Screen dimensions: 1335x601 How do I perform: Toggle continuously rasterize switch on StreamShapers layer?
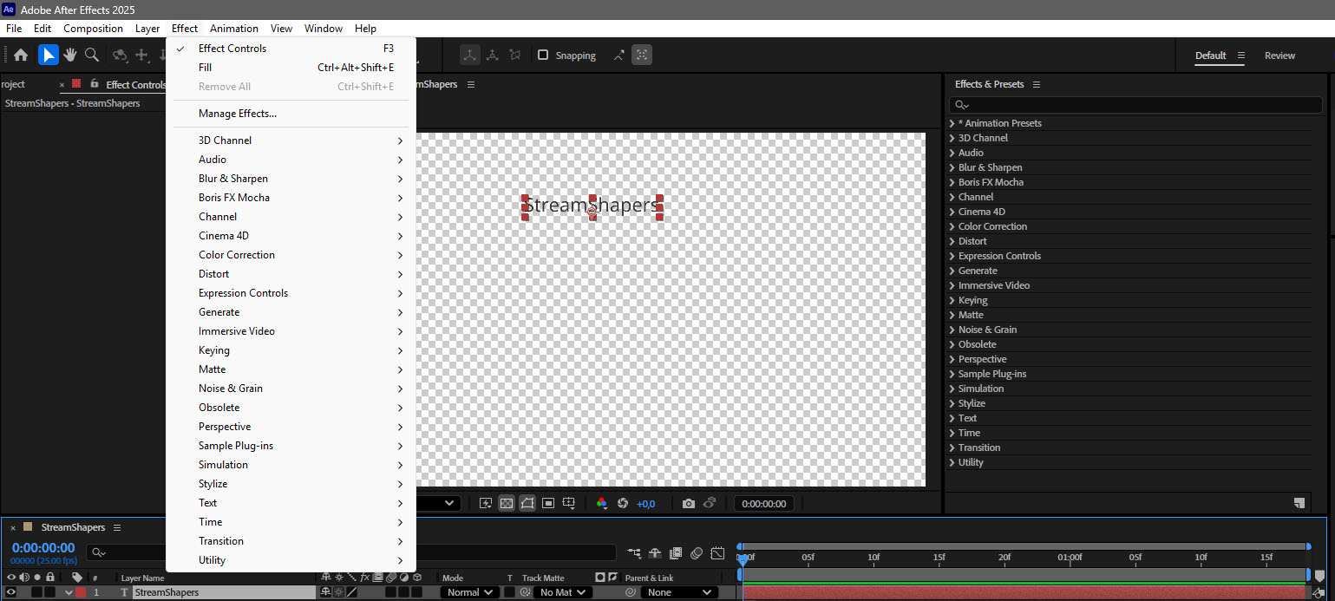point(338,592)
